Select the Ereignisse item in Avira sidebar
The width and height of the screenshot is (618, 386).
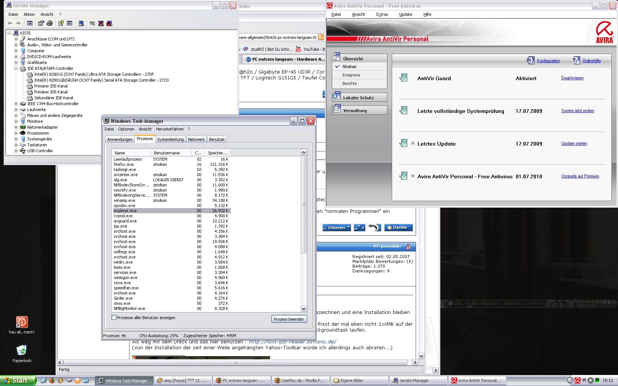[351, 75]
